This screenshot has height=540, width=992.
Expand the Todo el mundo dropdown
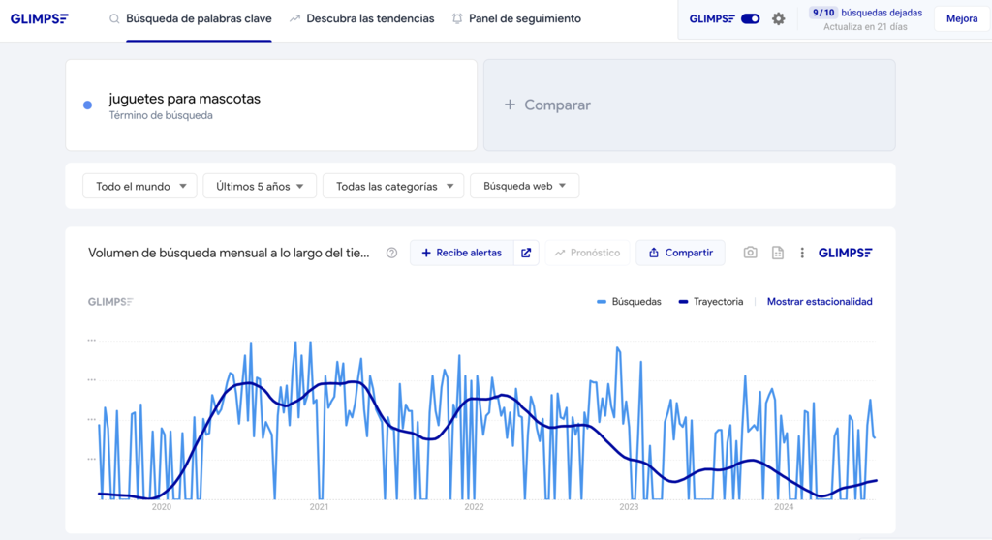click(x=140, y=186)
